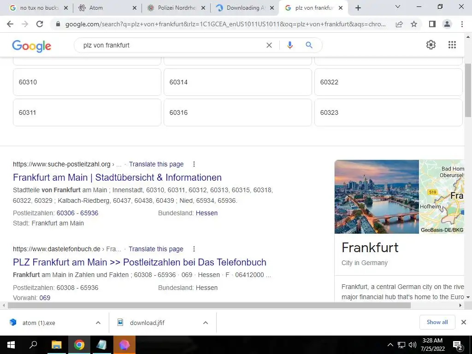Translate the suche-postleitzahl.org result page

[x=156, y=164]
